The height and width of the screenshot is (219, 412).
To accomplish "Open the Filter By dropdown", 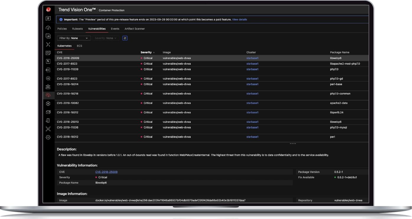I will [74, 38].
